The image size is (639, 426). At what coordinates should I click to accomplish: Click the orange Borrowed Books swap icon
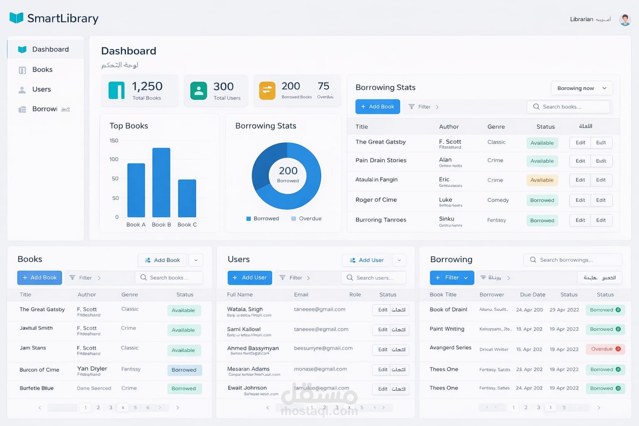click(x=267, y=90)
